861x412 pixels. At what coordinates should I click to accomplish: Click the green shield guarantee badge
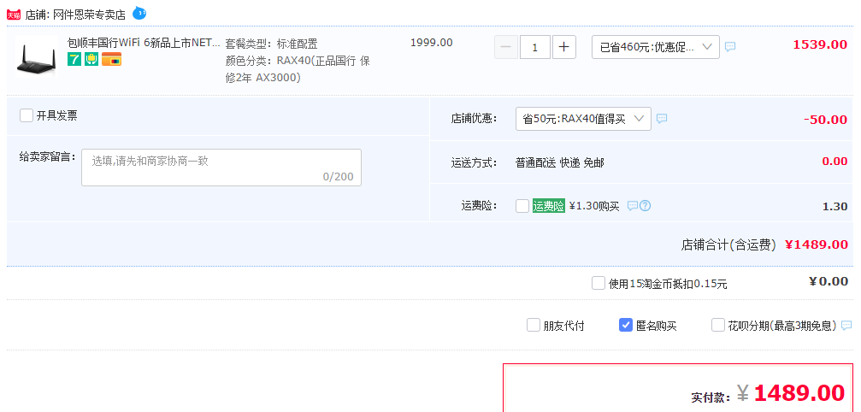pos(91,59)
